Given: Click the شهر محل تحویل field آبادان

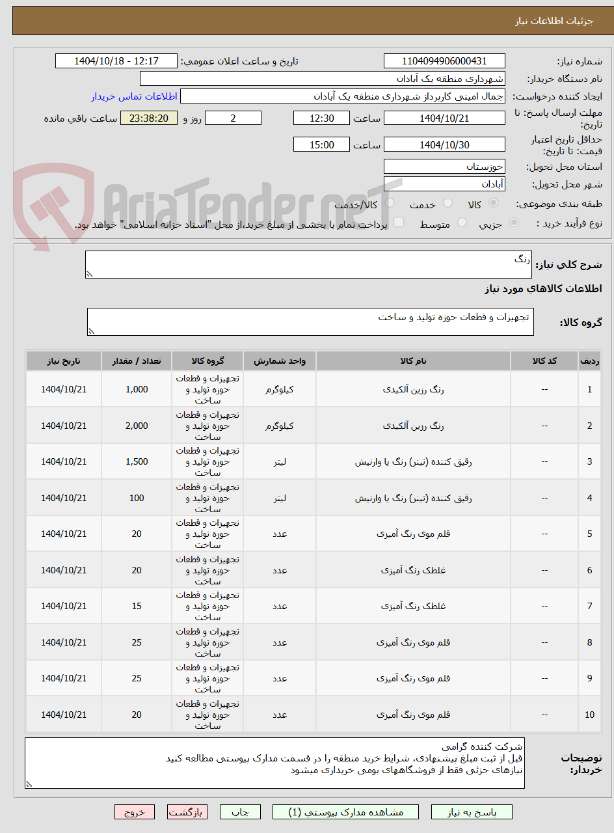Looking at the screenshot, I should tap(444, 184).
